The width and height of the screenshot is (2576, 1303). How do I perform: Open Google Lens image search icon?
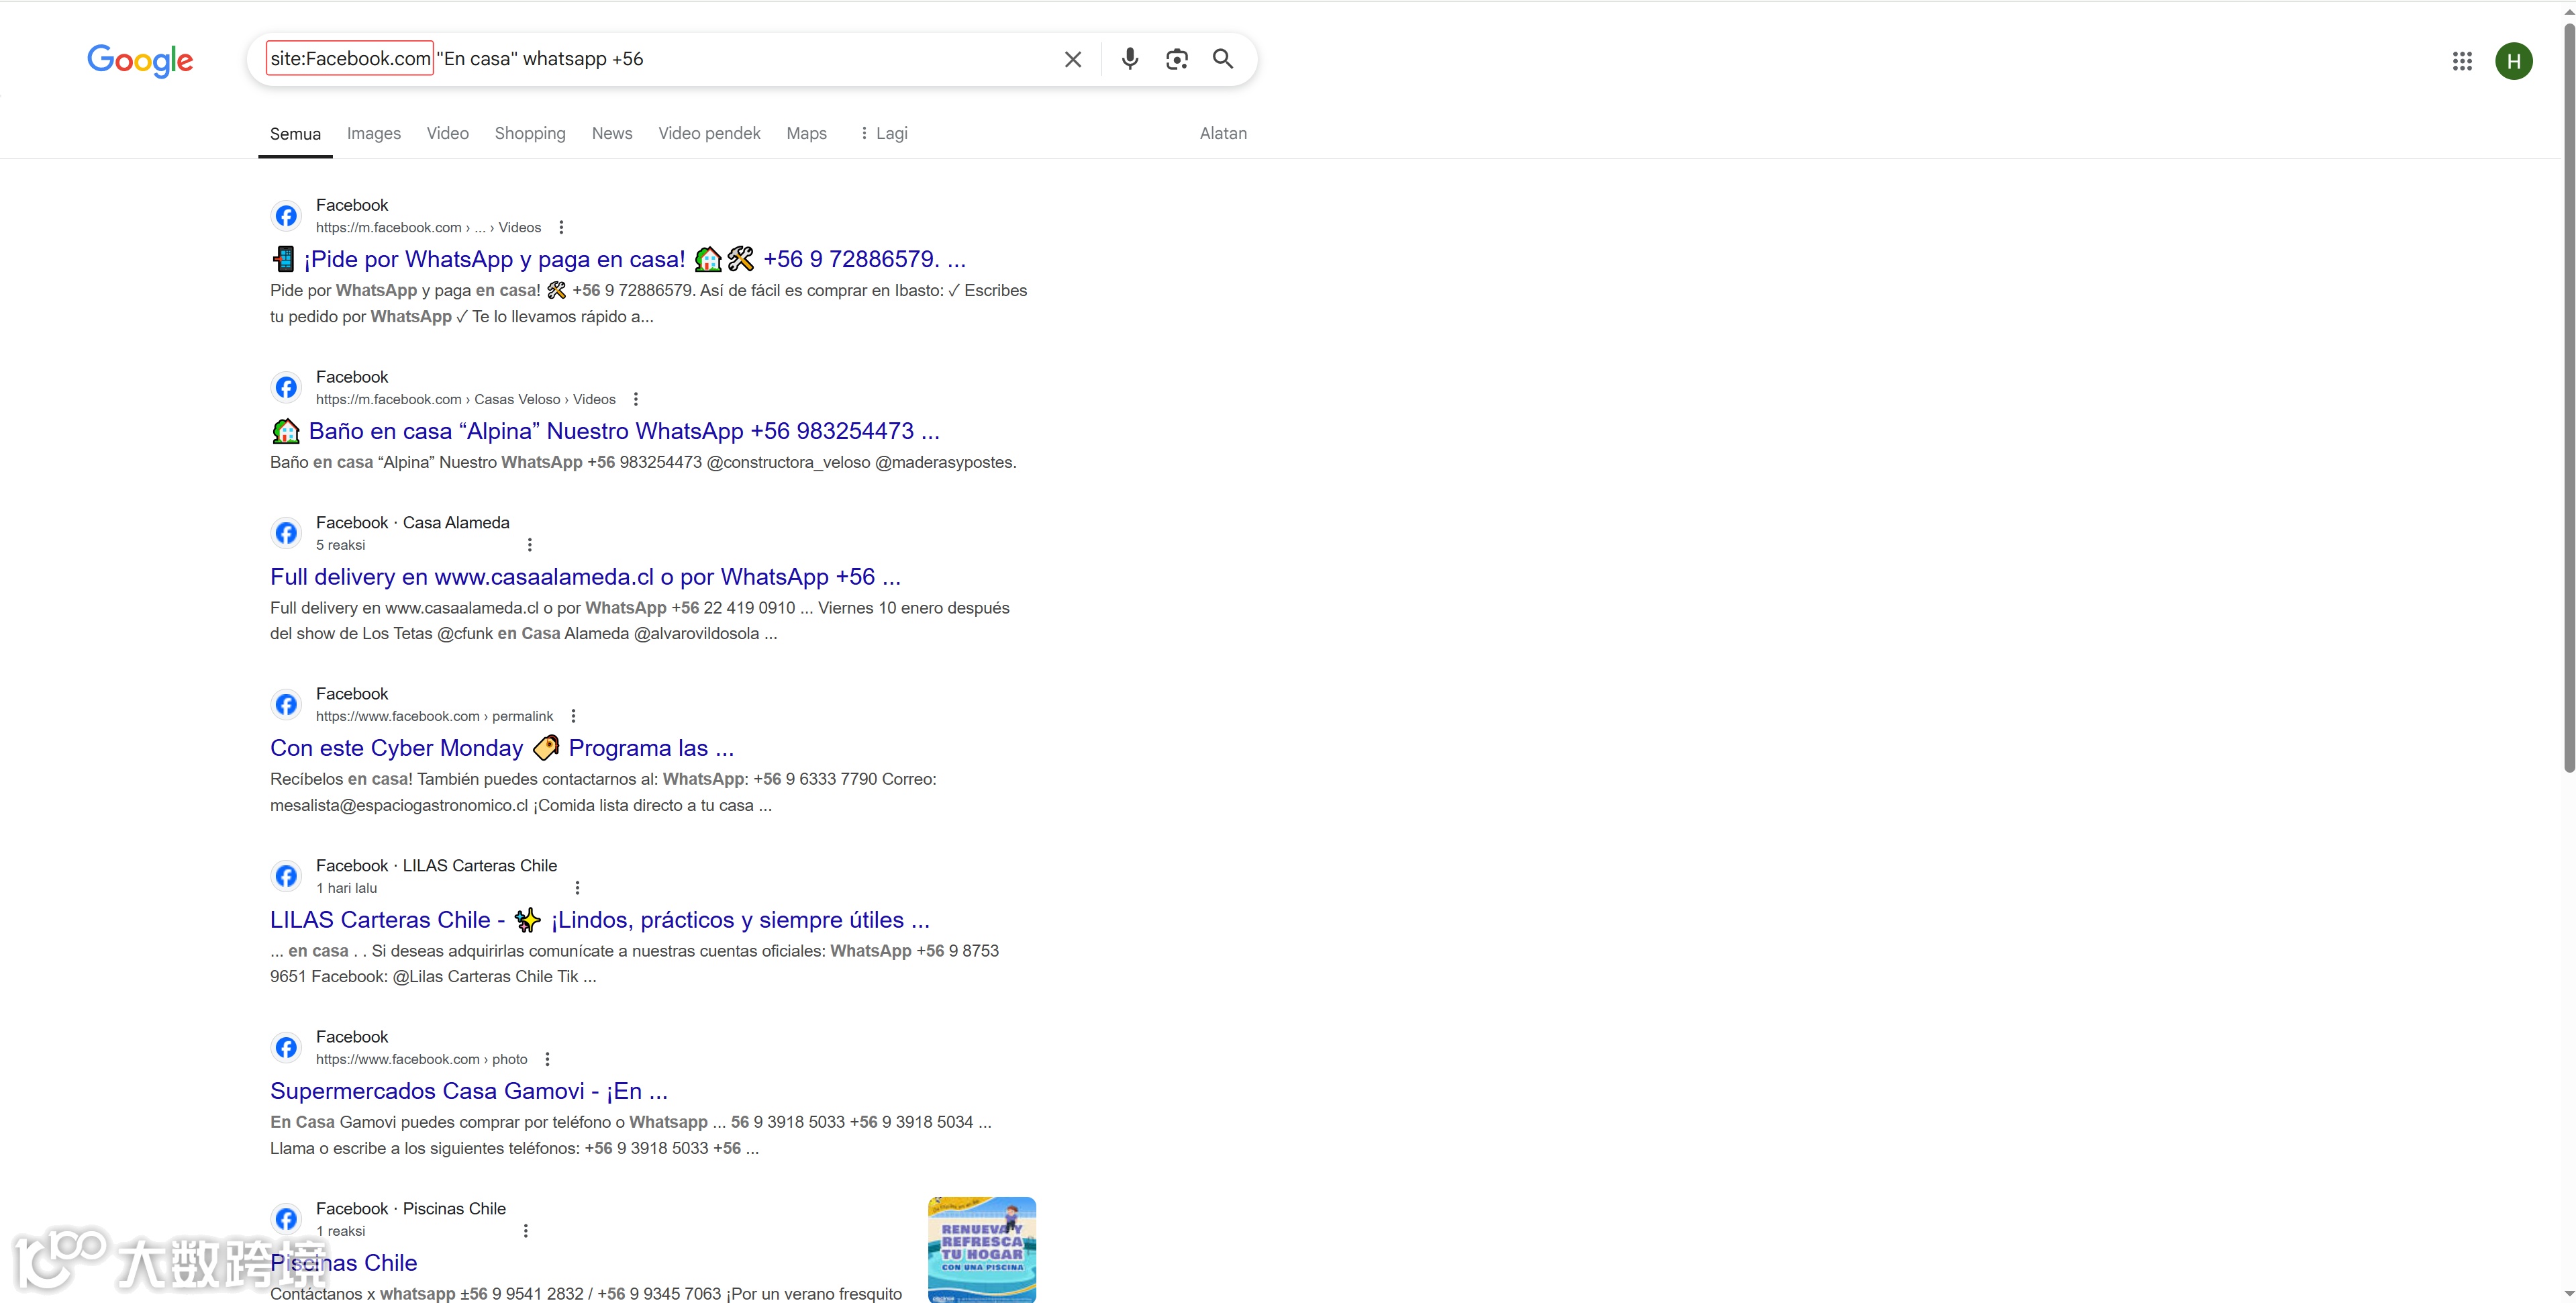(x=1176, y=59)
